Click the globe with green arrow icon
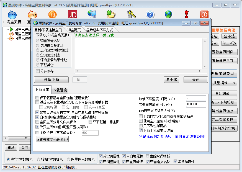 [168, 14]
